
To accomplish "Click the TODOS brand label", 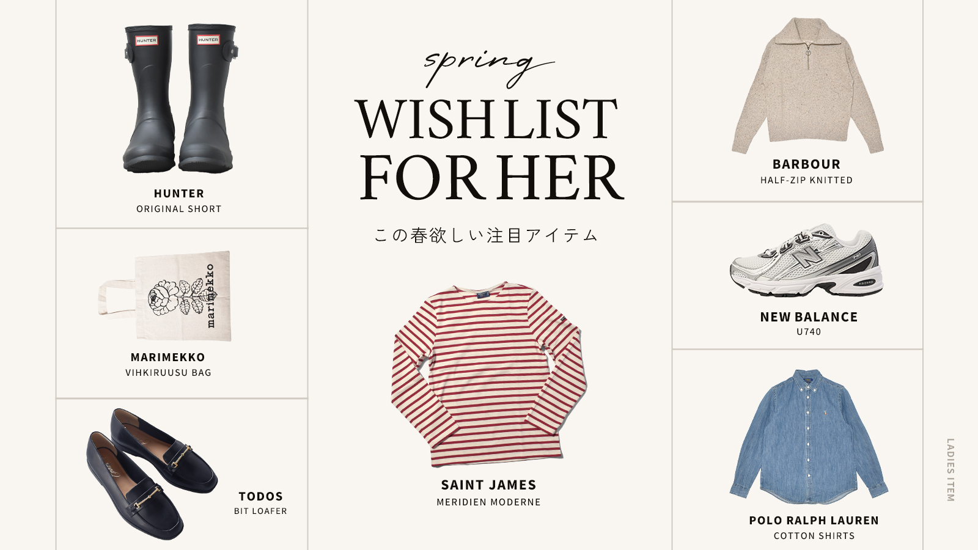I will [x=261, y=497].
